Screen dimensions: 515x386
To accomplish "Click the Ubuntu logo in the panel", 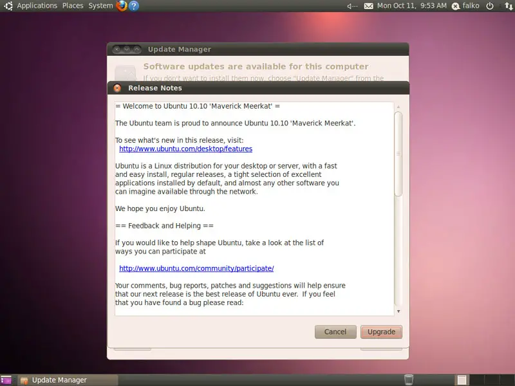I will point(8,6).
